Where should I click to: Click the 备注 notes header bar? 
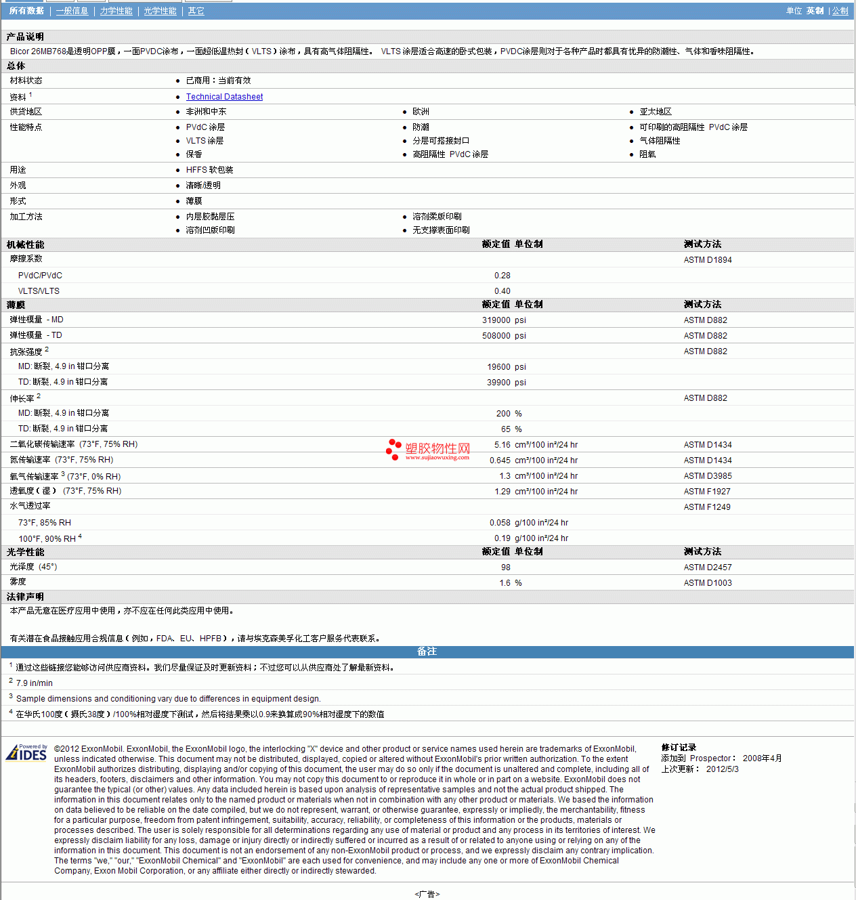click(427, 651)
